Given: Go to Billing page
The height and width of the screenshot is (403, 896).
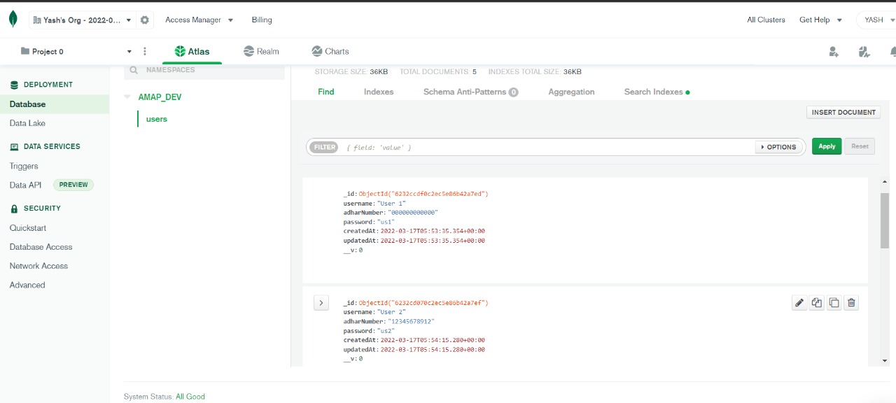Looking at the screenshot, I should 262,20.
